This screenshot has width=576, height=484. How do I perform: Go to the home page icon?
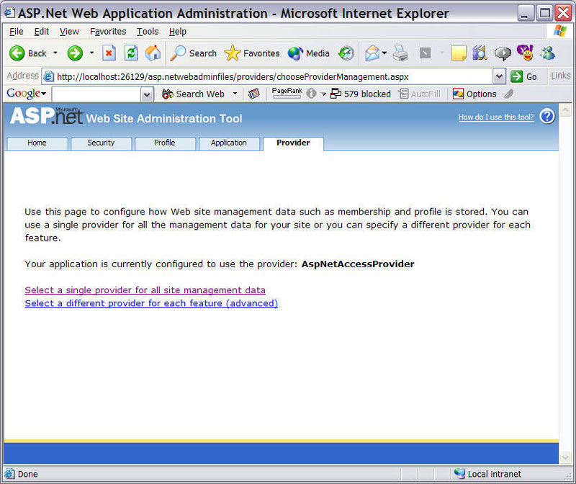point(153,53)
